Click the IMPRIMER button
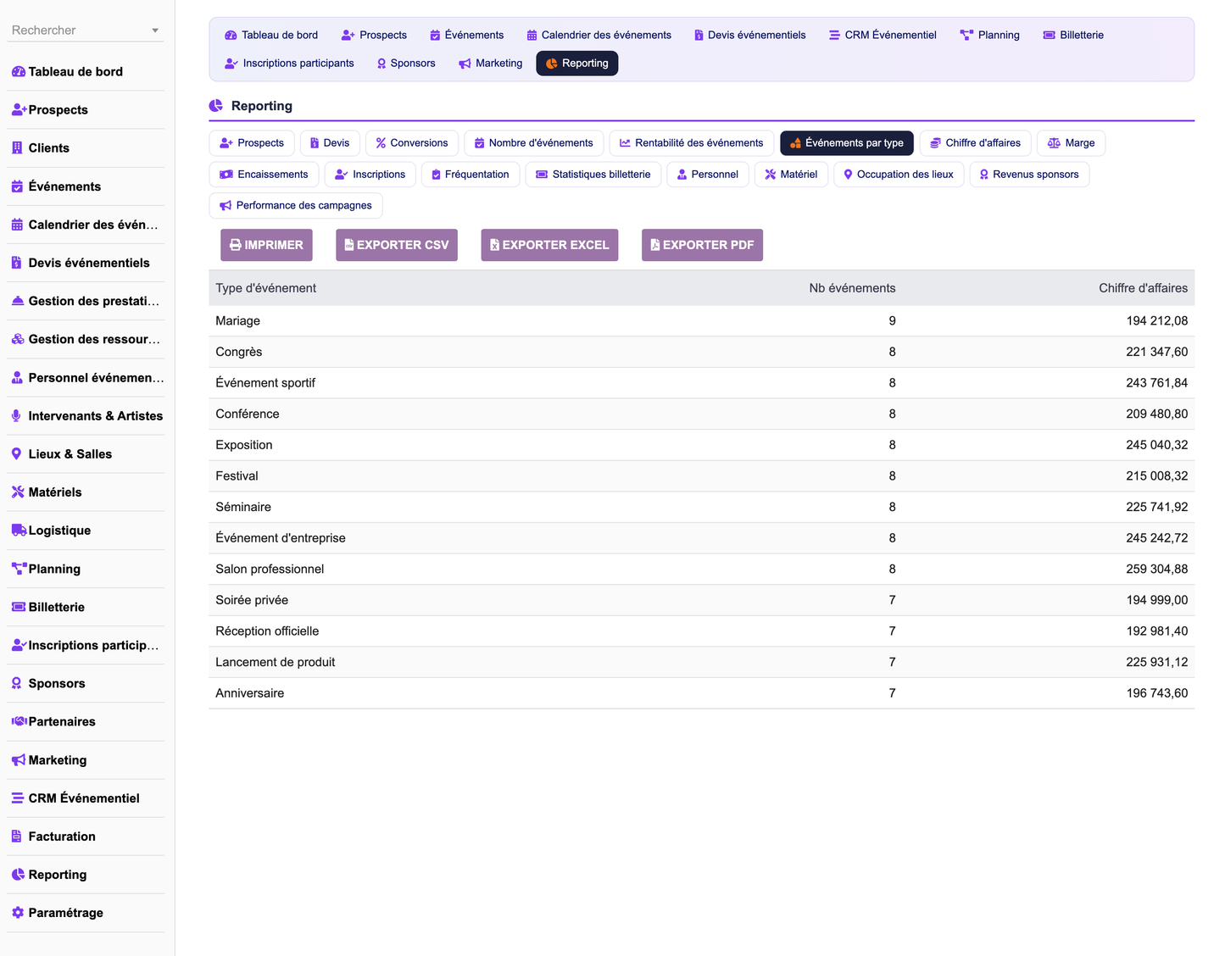 coord(267,245)
